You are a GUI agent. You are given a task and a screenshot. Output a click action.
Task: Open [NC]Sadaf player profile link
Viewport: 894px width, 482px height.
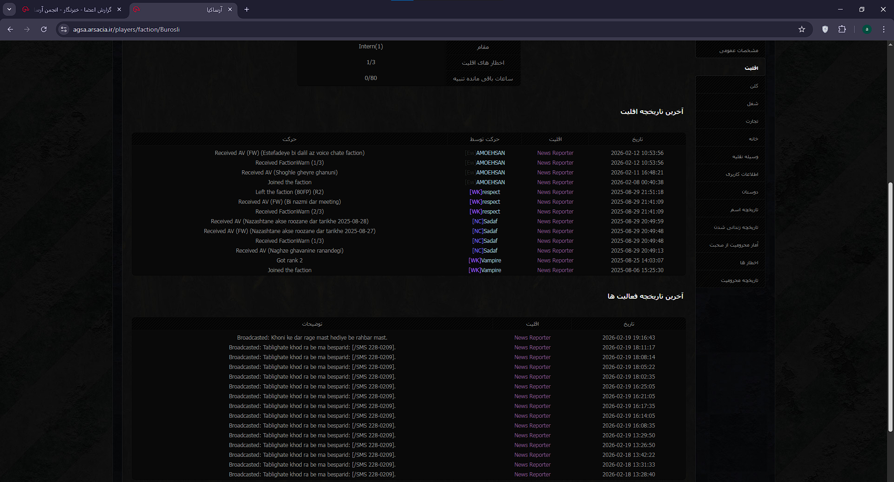pyautogui.click(x=485, y=221)
